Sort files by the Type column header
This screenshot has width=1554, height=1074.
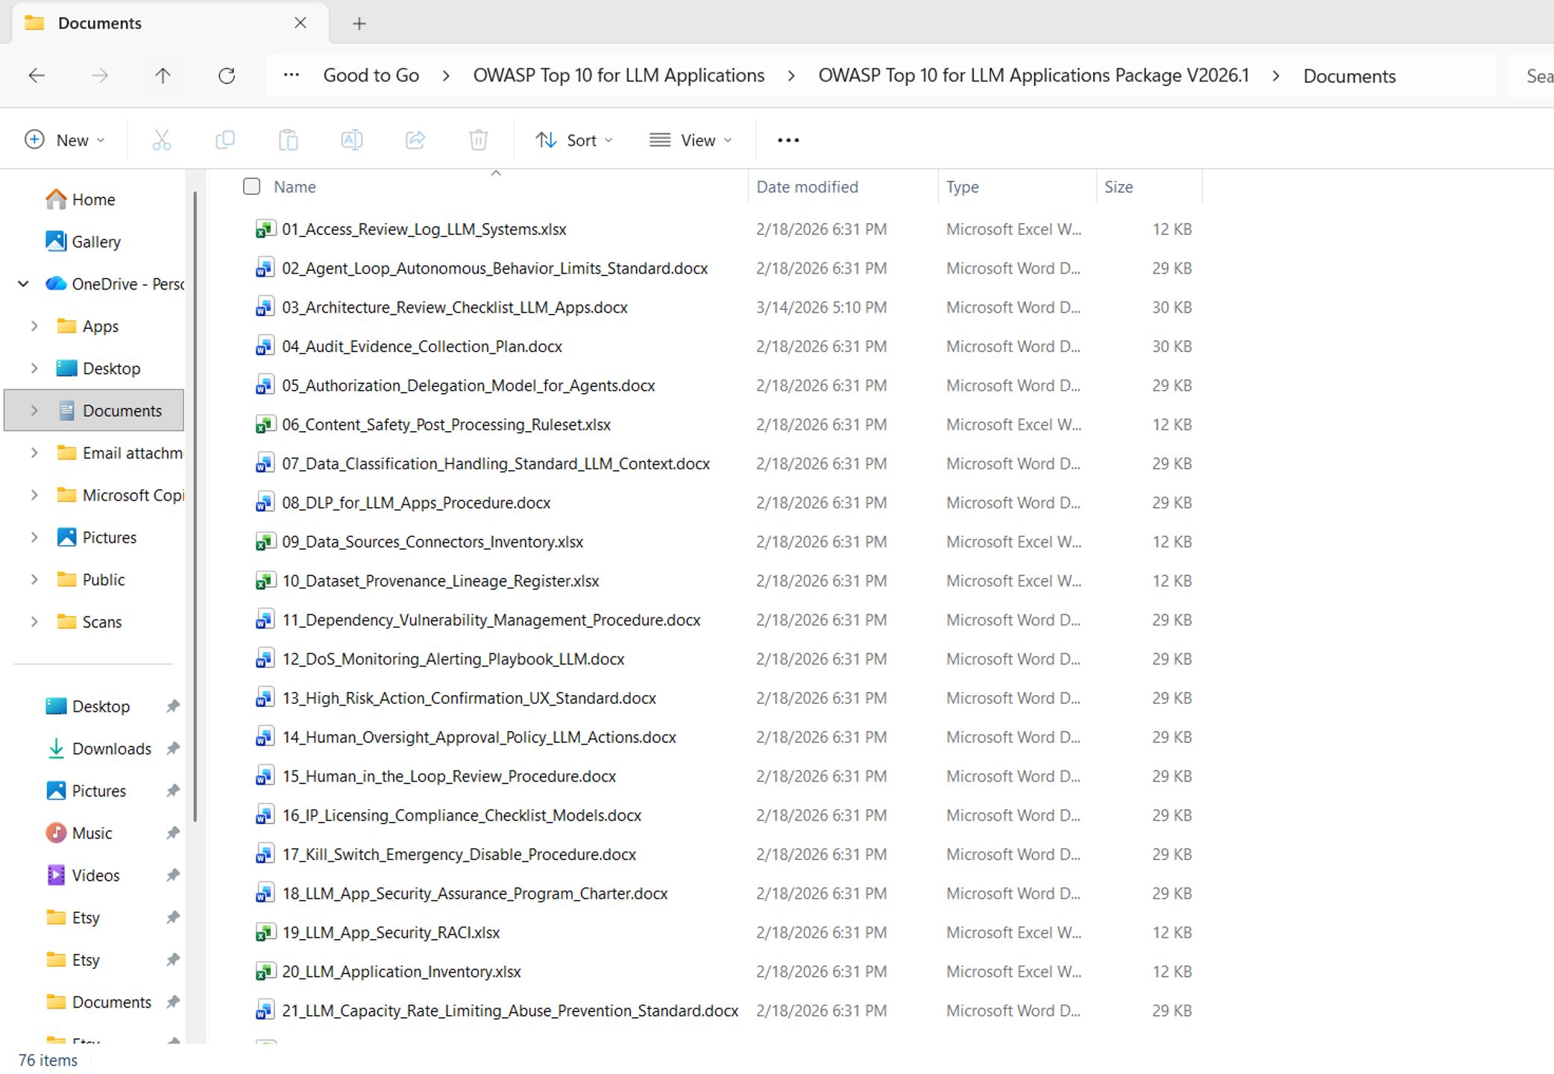coord(962,187)
